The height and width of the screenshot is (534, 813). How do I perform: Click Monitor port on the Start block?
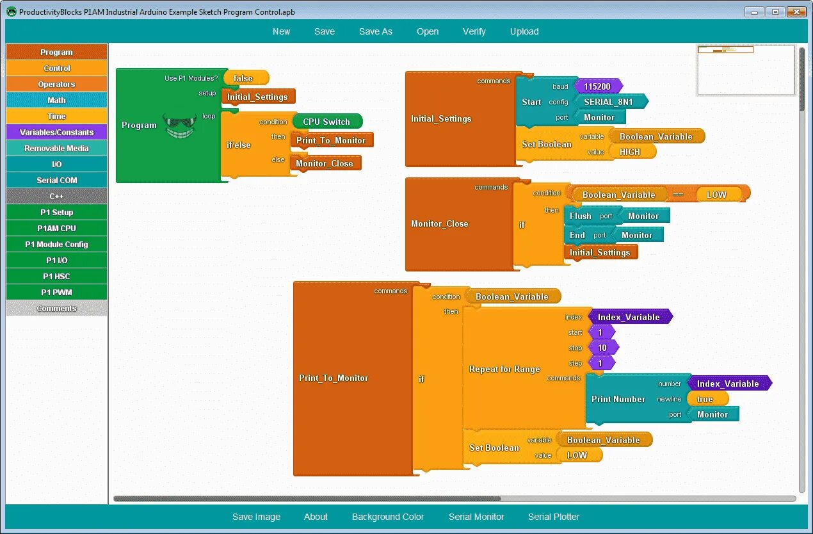click(x=599, y=117)
